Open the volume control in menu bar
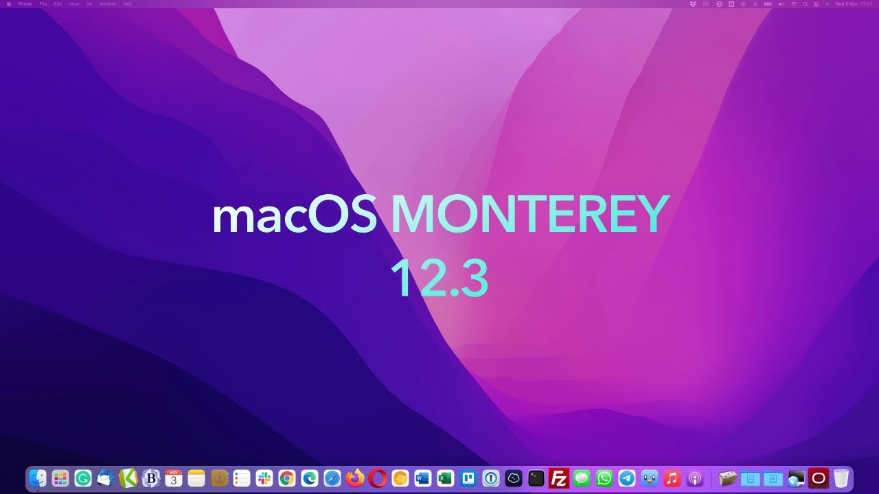Viewport: 879px width, 494px height. (x=781, y=4)
